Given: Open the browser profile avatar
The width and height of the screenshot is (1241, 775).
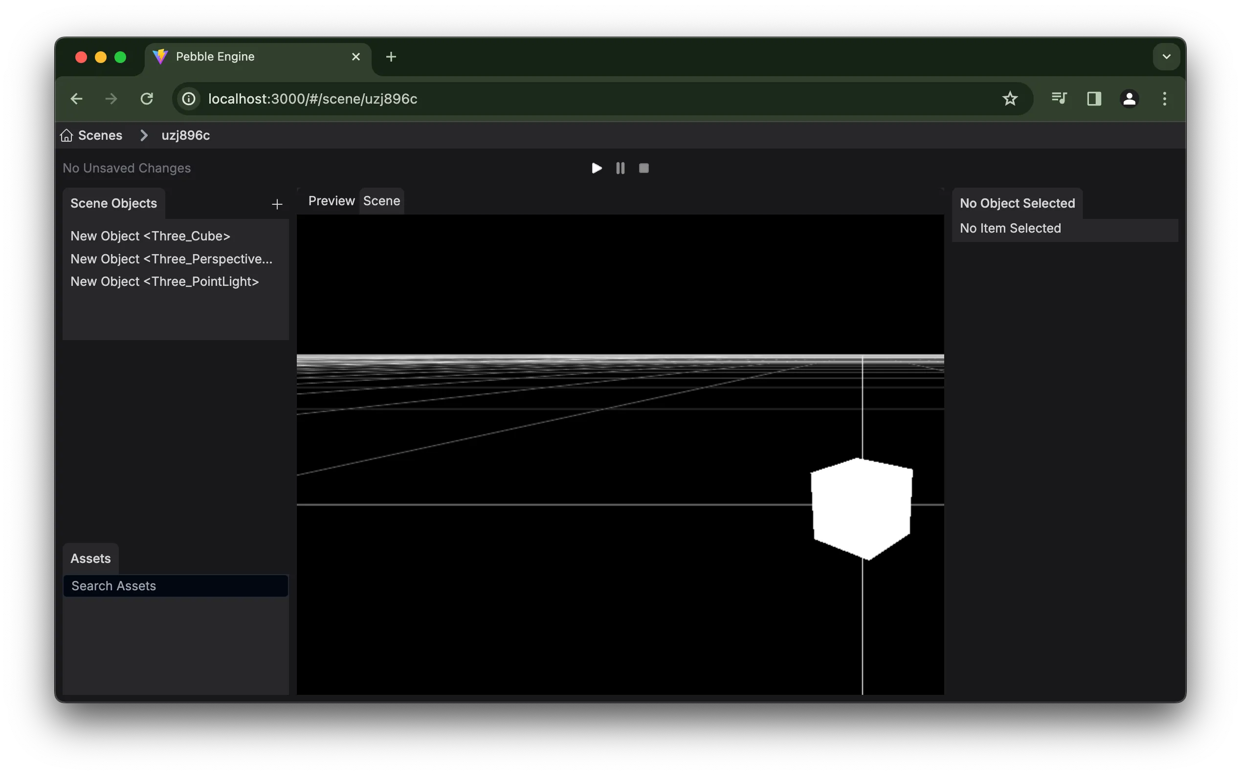Looking at the screenshot, I should click(1130, 98).
